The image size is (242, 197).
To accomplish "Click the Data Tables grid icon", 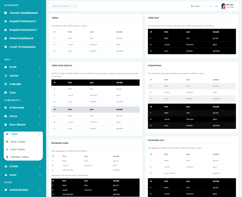I will pyautogui.click(x=7, y=149).
